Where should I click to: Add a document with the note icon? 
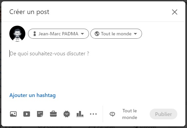coord(40,114)
